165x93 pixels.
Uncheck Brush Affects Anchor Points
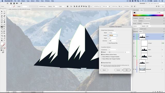coord(102,55)
